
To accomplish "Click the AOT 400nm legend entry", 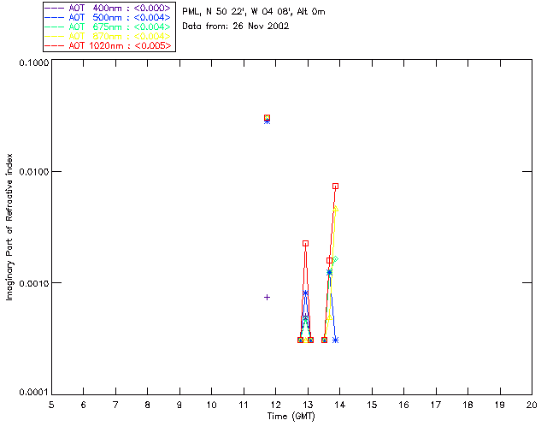I will pyautogui.click(x=108, y=8).
